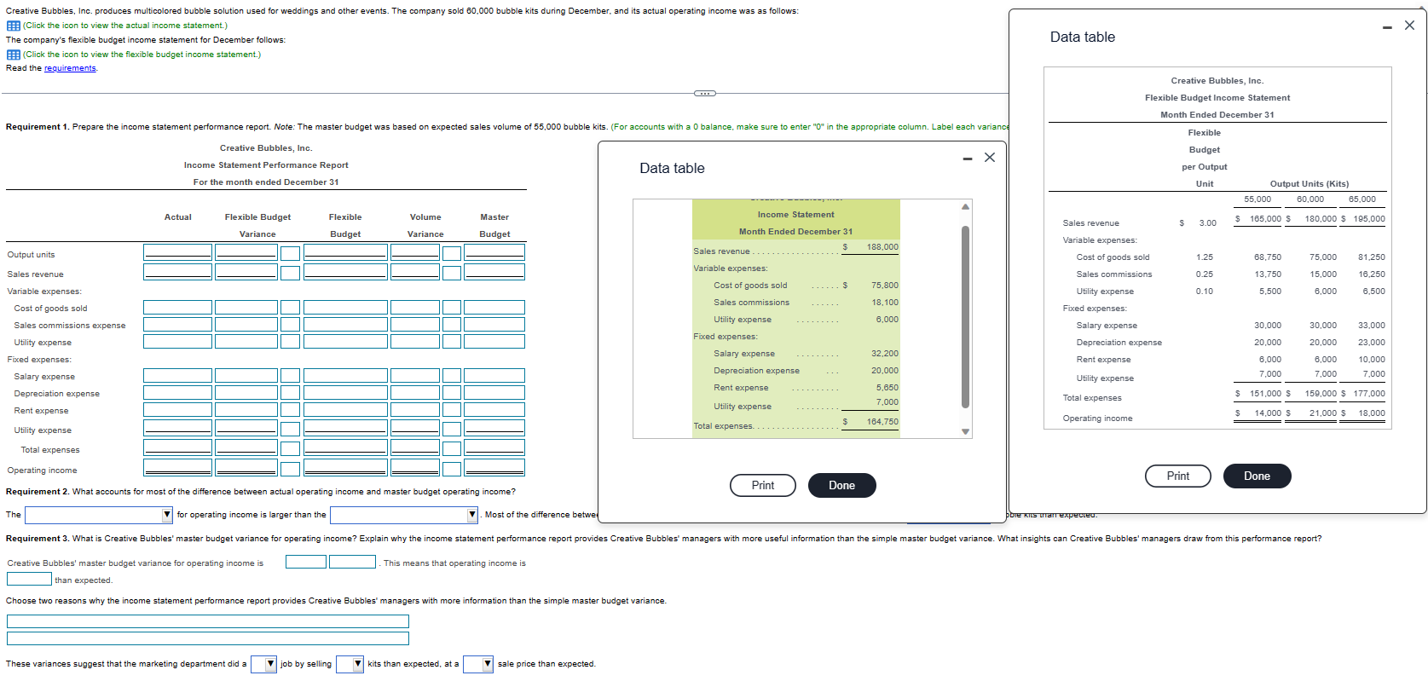The image size is (1428, 687).
Task: Click Done in the Flexible Budget dialog
Action: 1257,476
